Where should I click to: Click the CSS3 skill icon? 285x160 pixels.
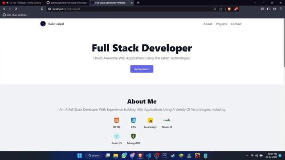[133, 120]
